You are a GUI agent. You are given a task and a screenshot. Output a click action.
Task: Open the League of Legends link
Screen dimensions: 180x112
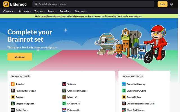click(25, 104)
